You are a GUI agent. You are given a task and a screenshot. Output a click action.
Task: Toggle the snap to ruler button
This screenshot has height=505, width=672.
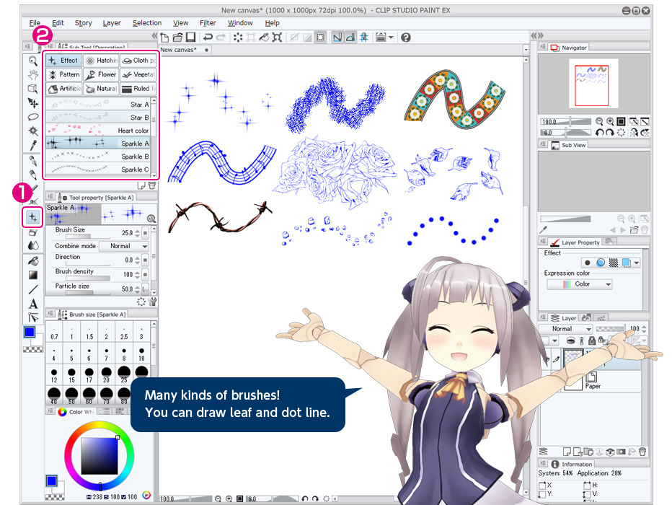tap(337, 37)
